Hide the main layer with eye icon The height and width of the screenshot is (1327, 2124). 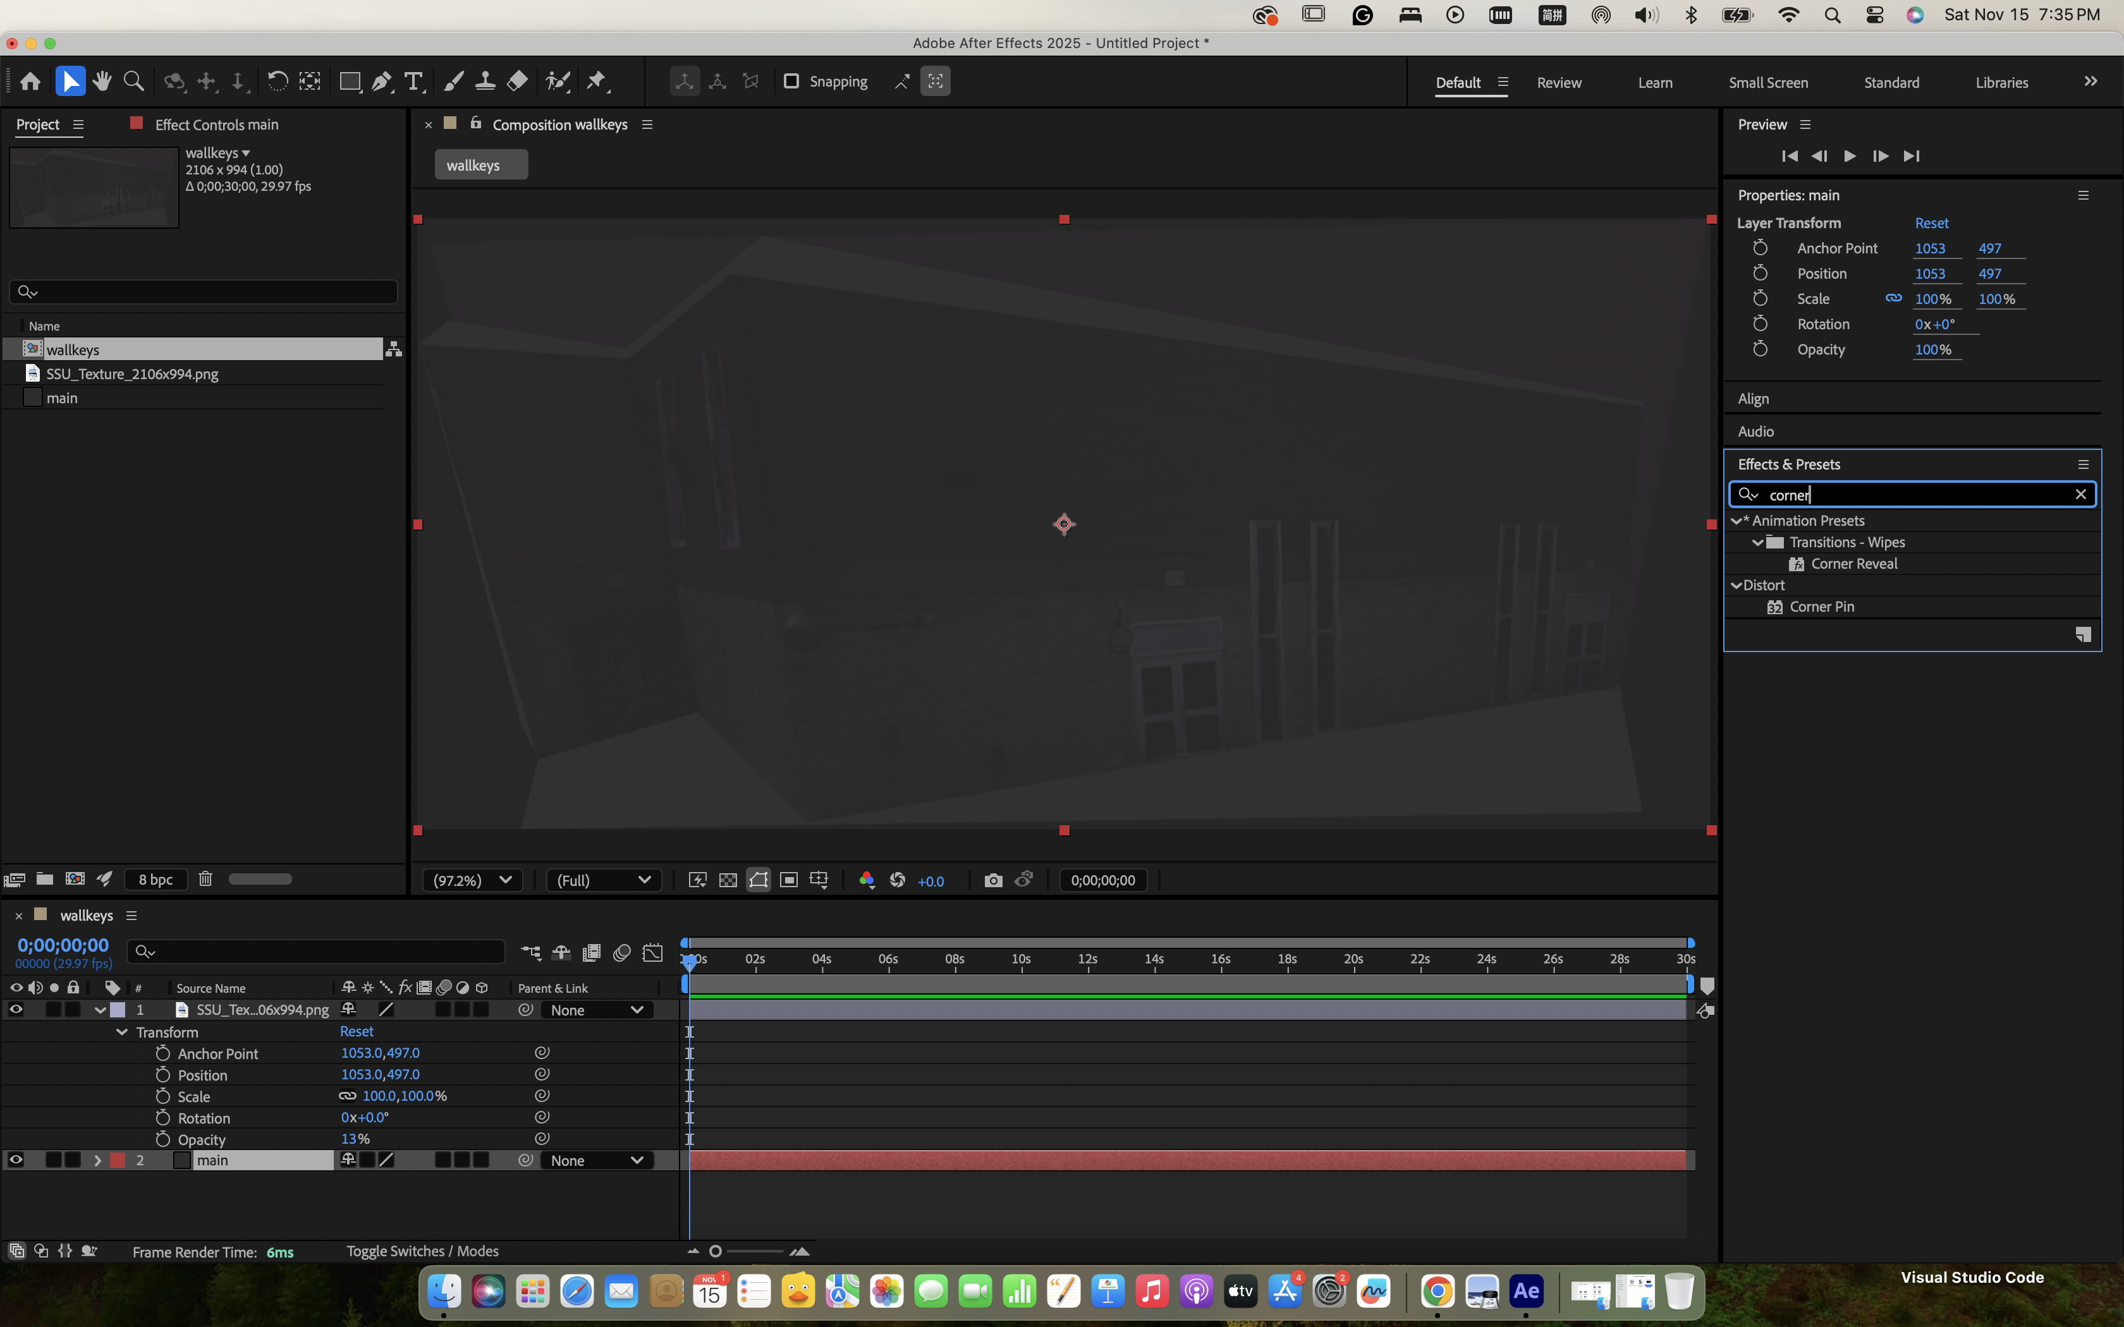pos(16,1160)
